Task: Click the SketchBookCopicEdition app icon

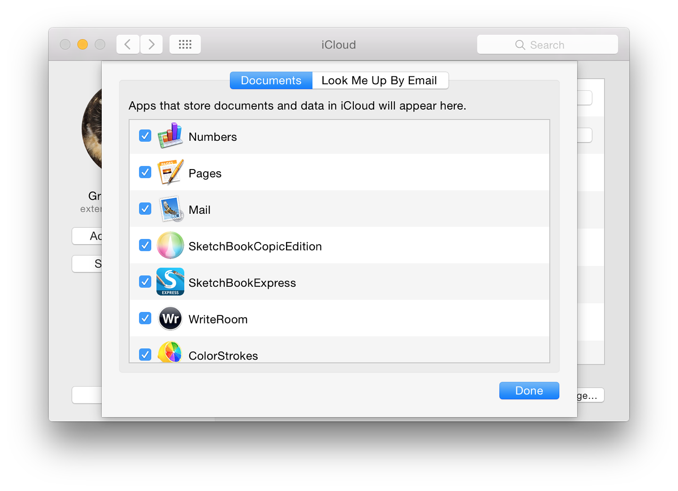Action: click(x=170, y=245)
